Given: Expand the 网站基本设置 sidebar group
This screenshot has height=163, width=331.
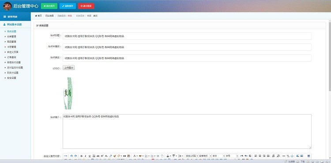Looking at the screenshot, I should 15,24.
